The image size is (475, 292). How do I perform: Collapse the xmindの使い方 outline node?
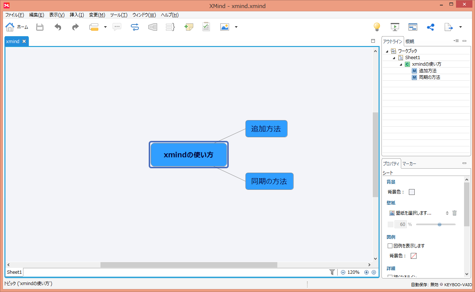[401, 65]
